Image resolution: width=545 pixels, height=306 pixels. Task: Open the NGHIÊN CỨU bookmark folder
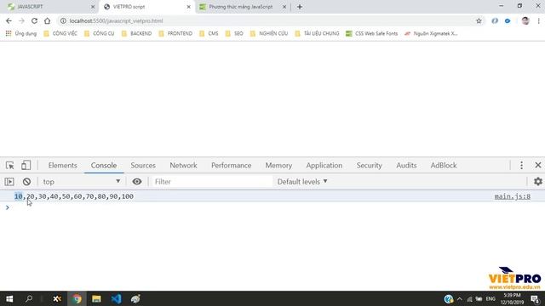(269, 33)
